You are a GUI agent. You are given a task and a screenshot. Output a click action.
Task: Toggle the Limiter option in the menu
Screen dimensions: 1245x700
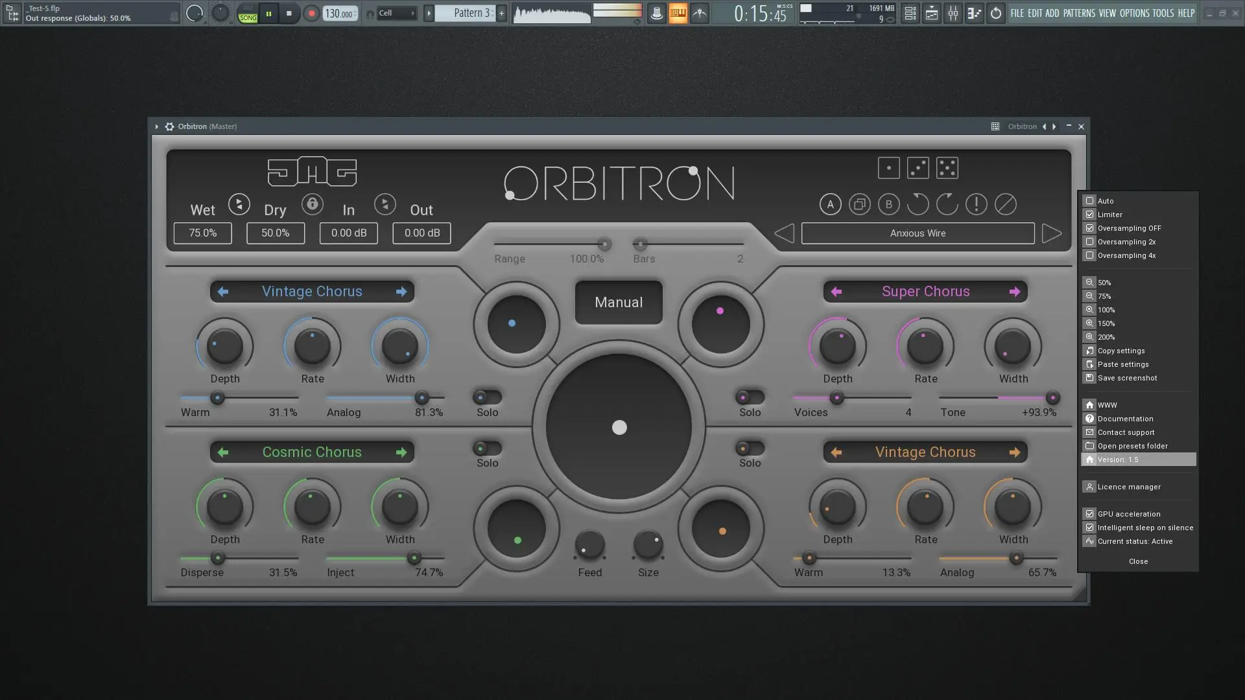point(1109,215)
